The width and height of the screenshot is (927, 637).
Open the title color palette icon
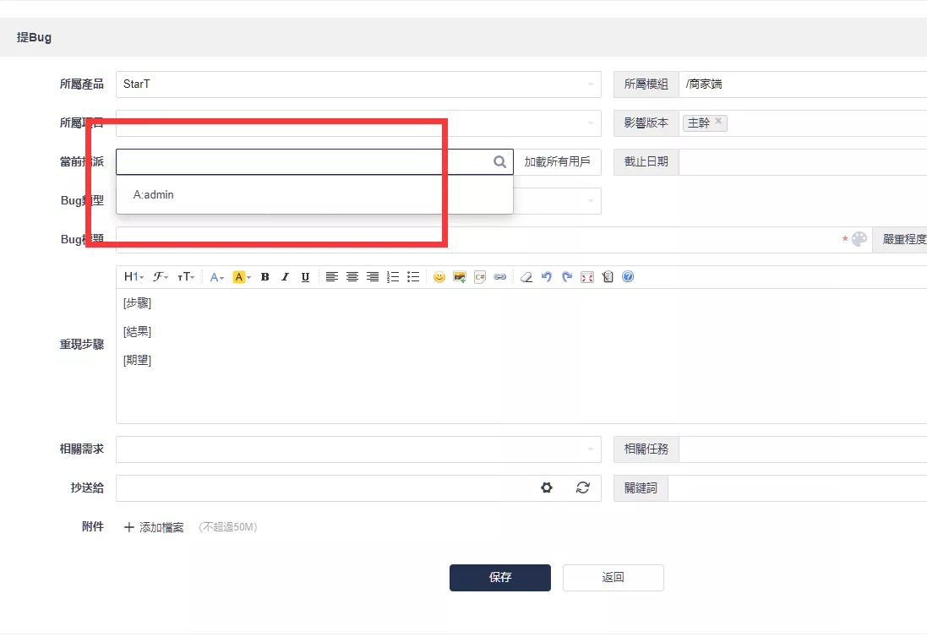pyautogui.click(x=859, y=239)
